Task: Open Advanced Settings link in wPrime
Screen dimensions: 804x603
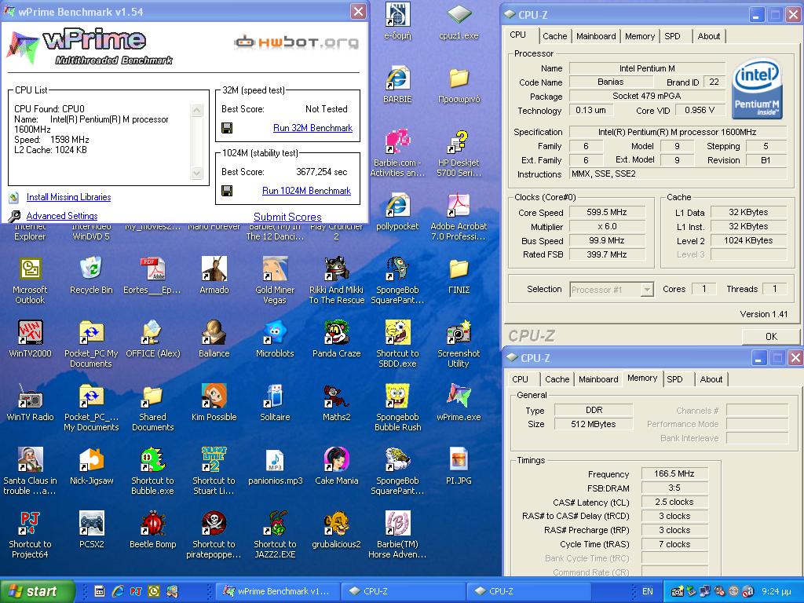Action: 62,216
